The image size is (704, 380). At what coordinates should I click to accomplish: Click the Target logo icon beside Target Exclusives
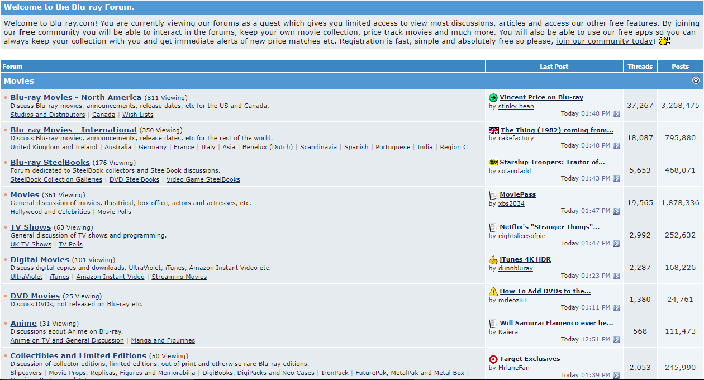coord(493,359)
